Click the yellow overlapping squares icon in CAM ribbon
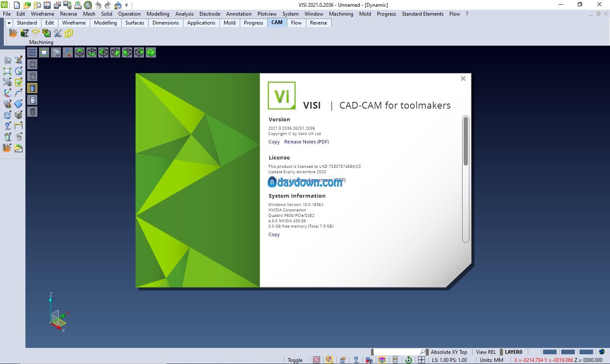The width and height of the screenshot is (610, 364). [x=69, y=33]
